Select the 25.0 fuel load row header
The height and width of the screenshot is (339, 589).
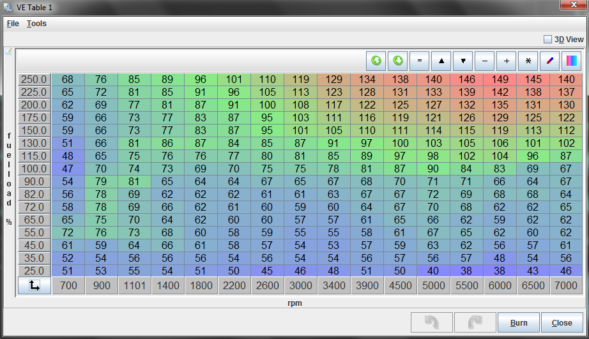click(34, 271)
